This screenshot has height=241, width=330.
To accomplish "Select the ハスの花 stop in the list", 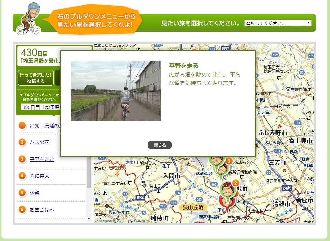I will [x=39, y=142].
